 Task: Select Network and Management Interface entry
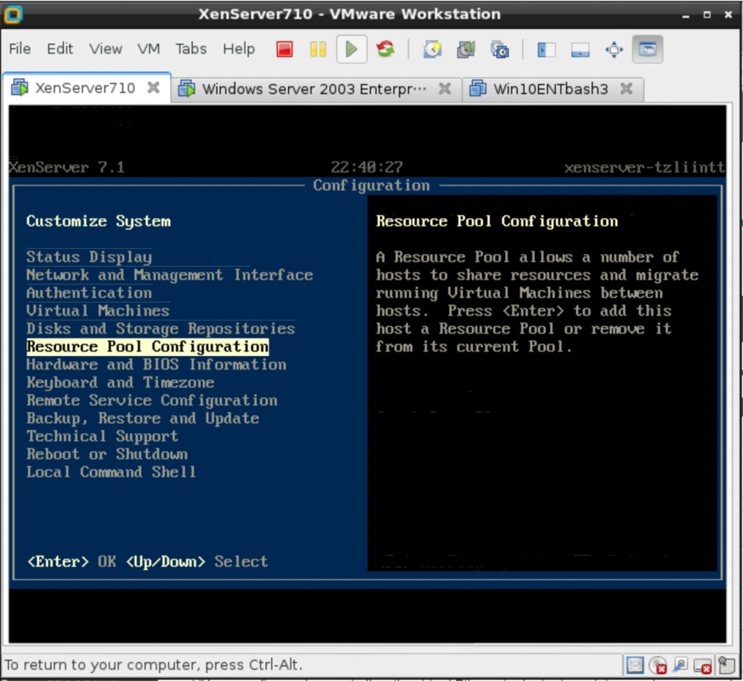170,275
